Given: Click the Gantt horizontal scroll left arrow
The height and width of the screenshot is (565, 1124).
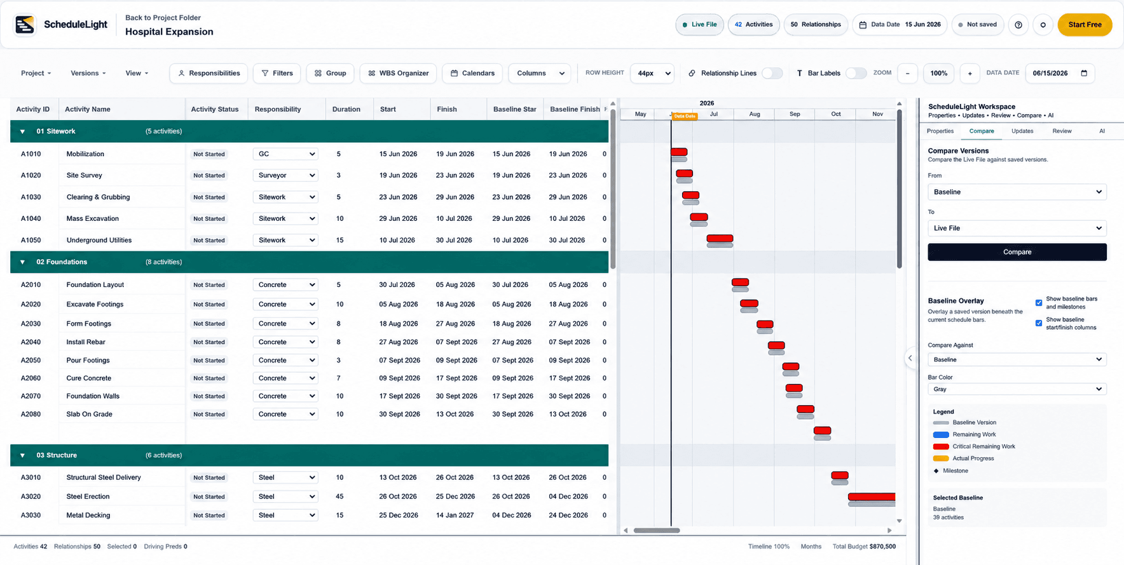Looking at the screenshot, I should (x=626, y=530).
